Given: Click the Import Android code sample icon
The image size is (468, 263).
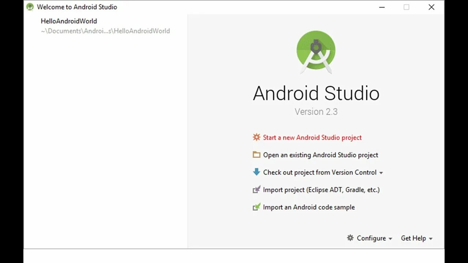Looking at the screenshot, I should coord(256,207).
